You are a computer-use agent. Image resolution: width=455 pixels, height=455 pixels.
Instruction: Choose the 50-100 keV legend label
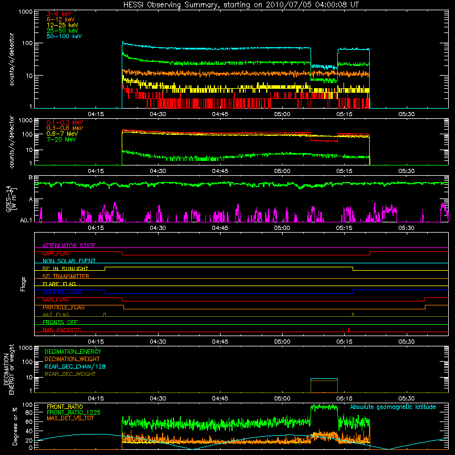[64, 36]
